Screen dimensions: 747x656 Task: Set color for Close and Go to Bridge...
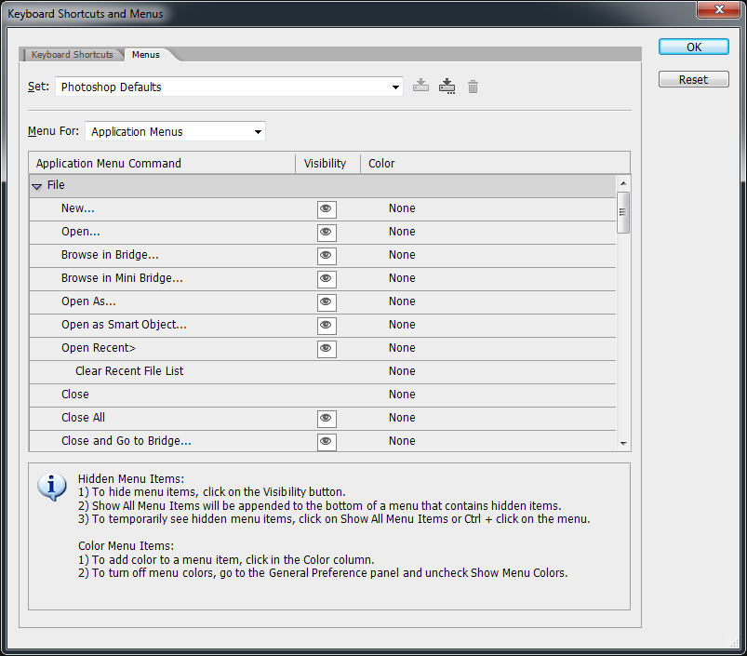coord(402,441)
